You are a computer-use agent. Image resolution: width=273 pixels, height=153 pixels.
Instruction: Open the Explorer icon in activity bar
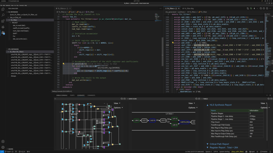(x=3, y=9)
